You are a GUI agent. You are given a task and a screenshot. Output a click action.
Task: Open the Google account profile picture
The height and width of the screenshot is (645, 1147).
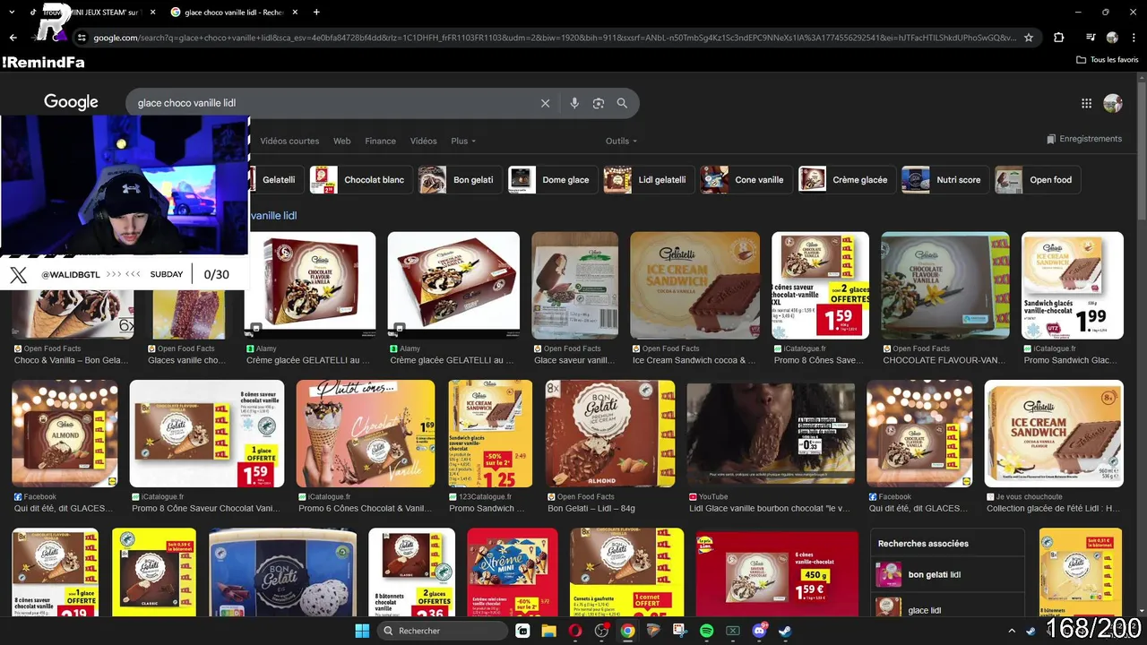point(1113,103)
